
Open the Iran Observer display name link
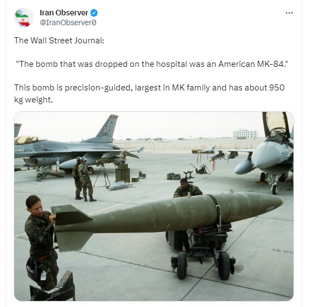(64, 13)
